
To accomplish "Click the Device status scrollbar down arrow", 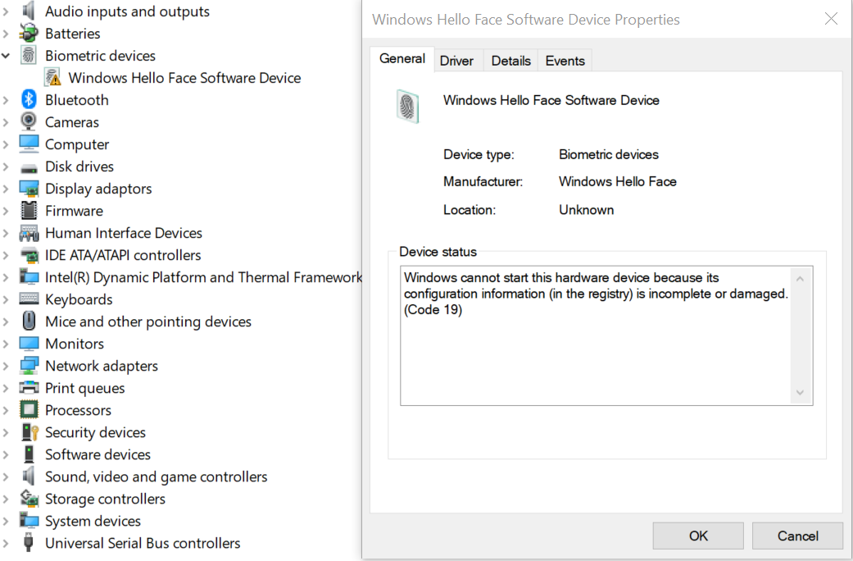I will [x=800, y=392].
